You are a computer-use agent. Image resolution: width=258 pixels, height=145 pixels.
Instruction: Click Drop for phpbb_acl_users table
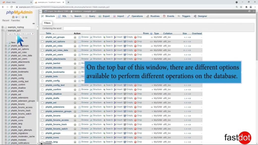click(x=138, y=55)
